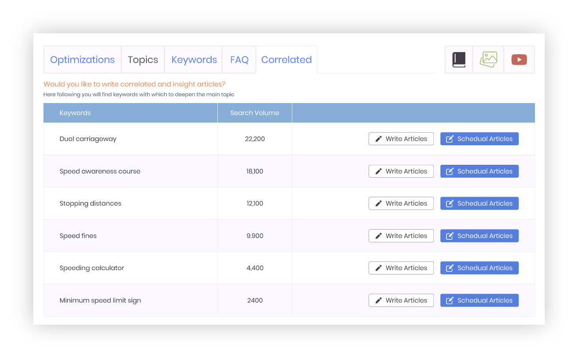Switch to the Optimizations tab

point(82,59)
